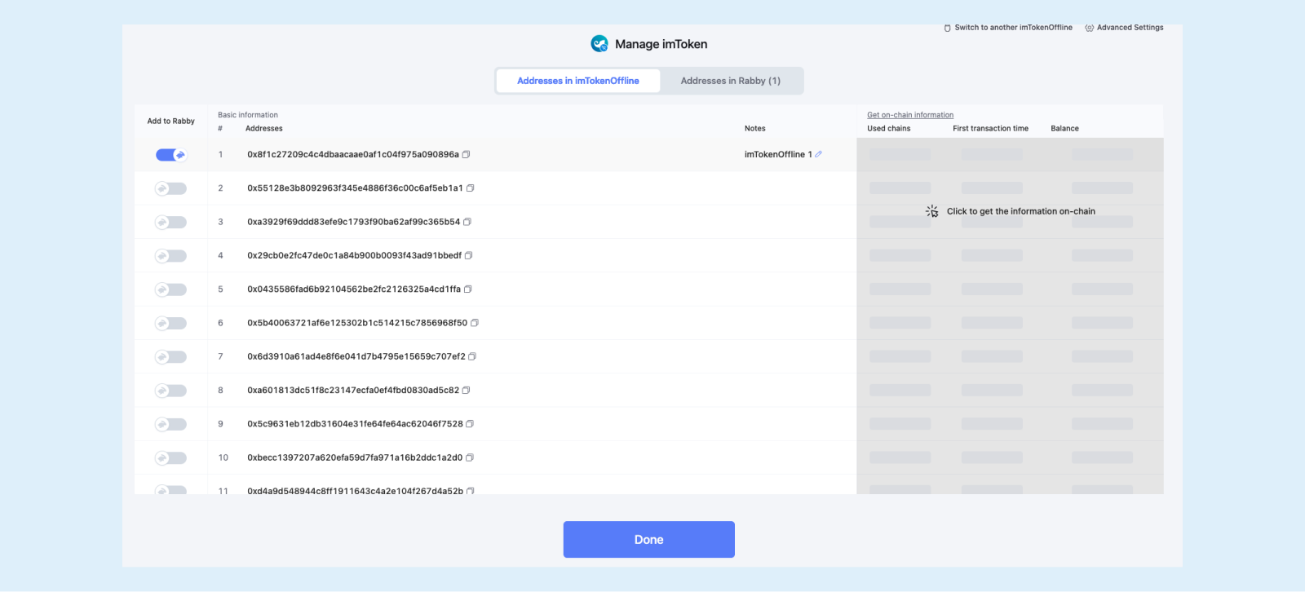
Task: Click the Addresses column header
Action: tap(264, 129)
